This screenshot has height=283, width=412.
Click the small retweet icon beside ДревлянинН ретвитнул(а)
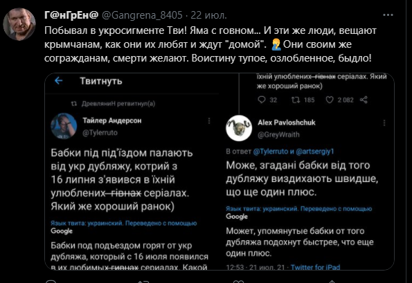[x=74, y=104]
